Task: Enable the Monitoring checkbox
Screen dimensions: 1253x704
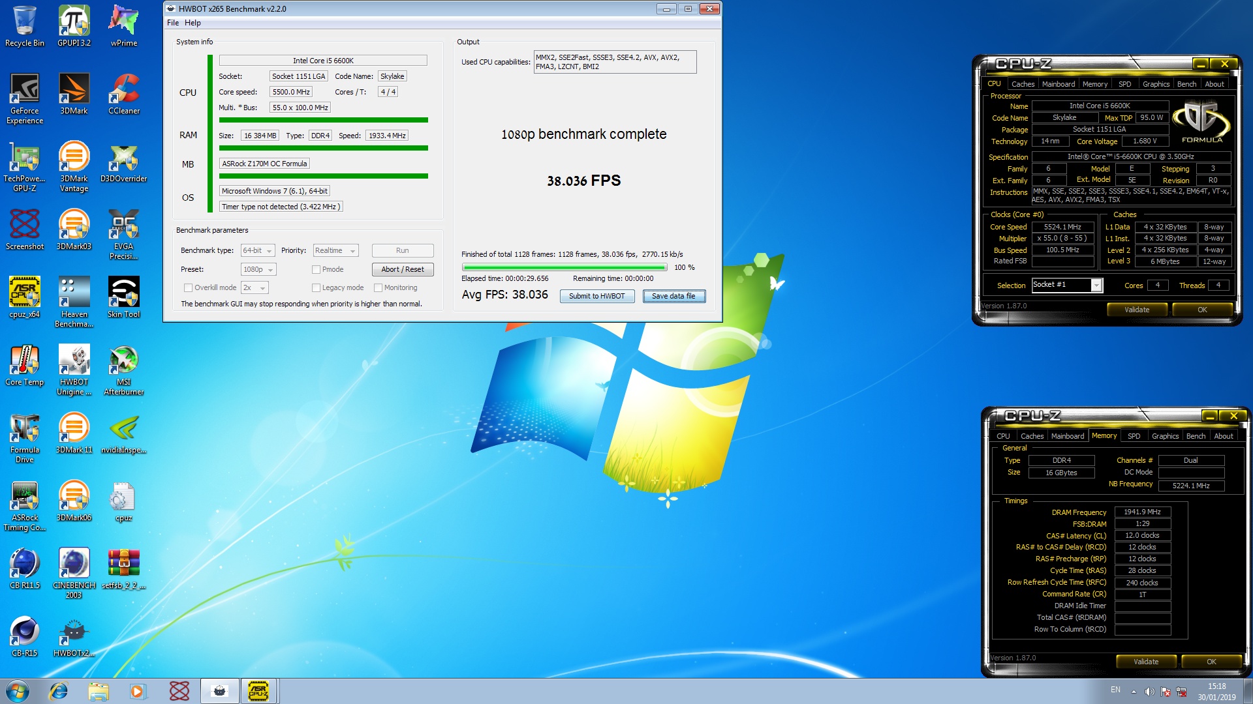Action: [x=378, y=287]
